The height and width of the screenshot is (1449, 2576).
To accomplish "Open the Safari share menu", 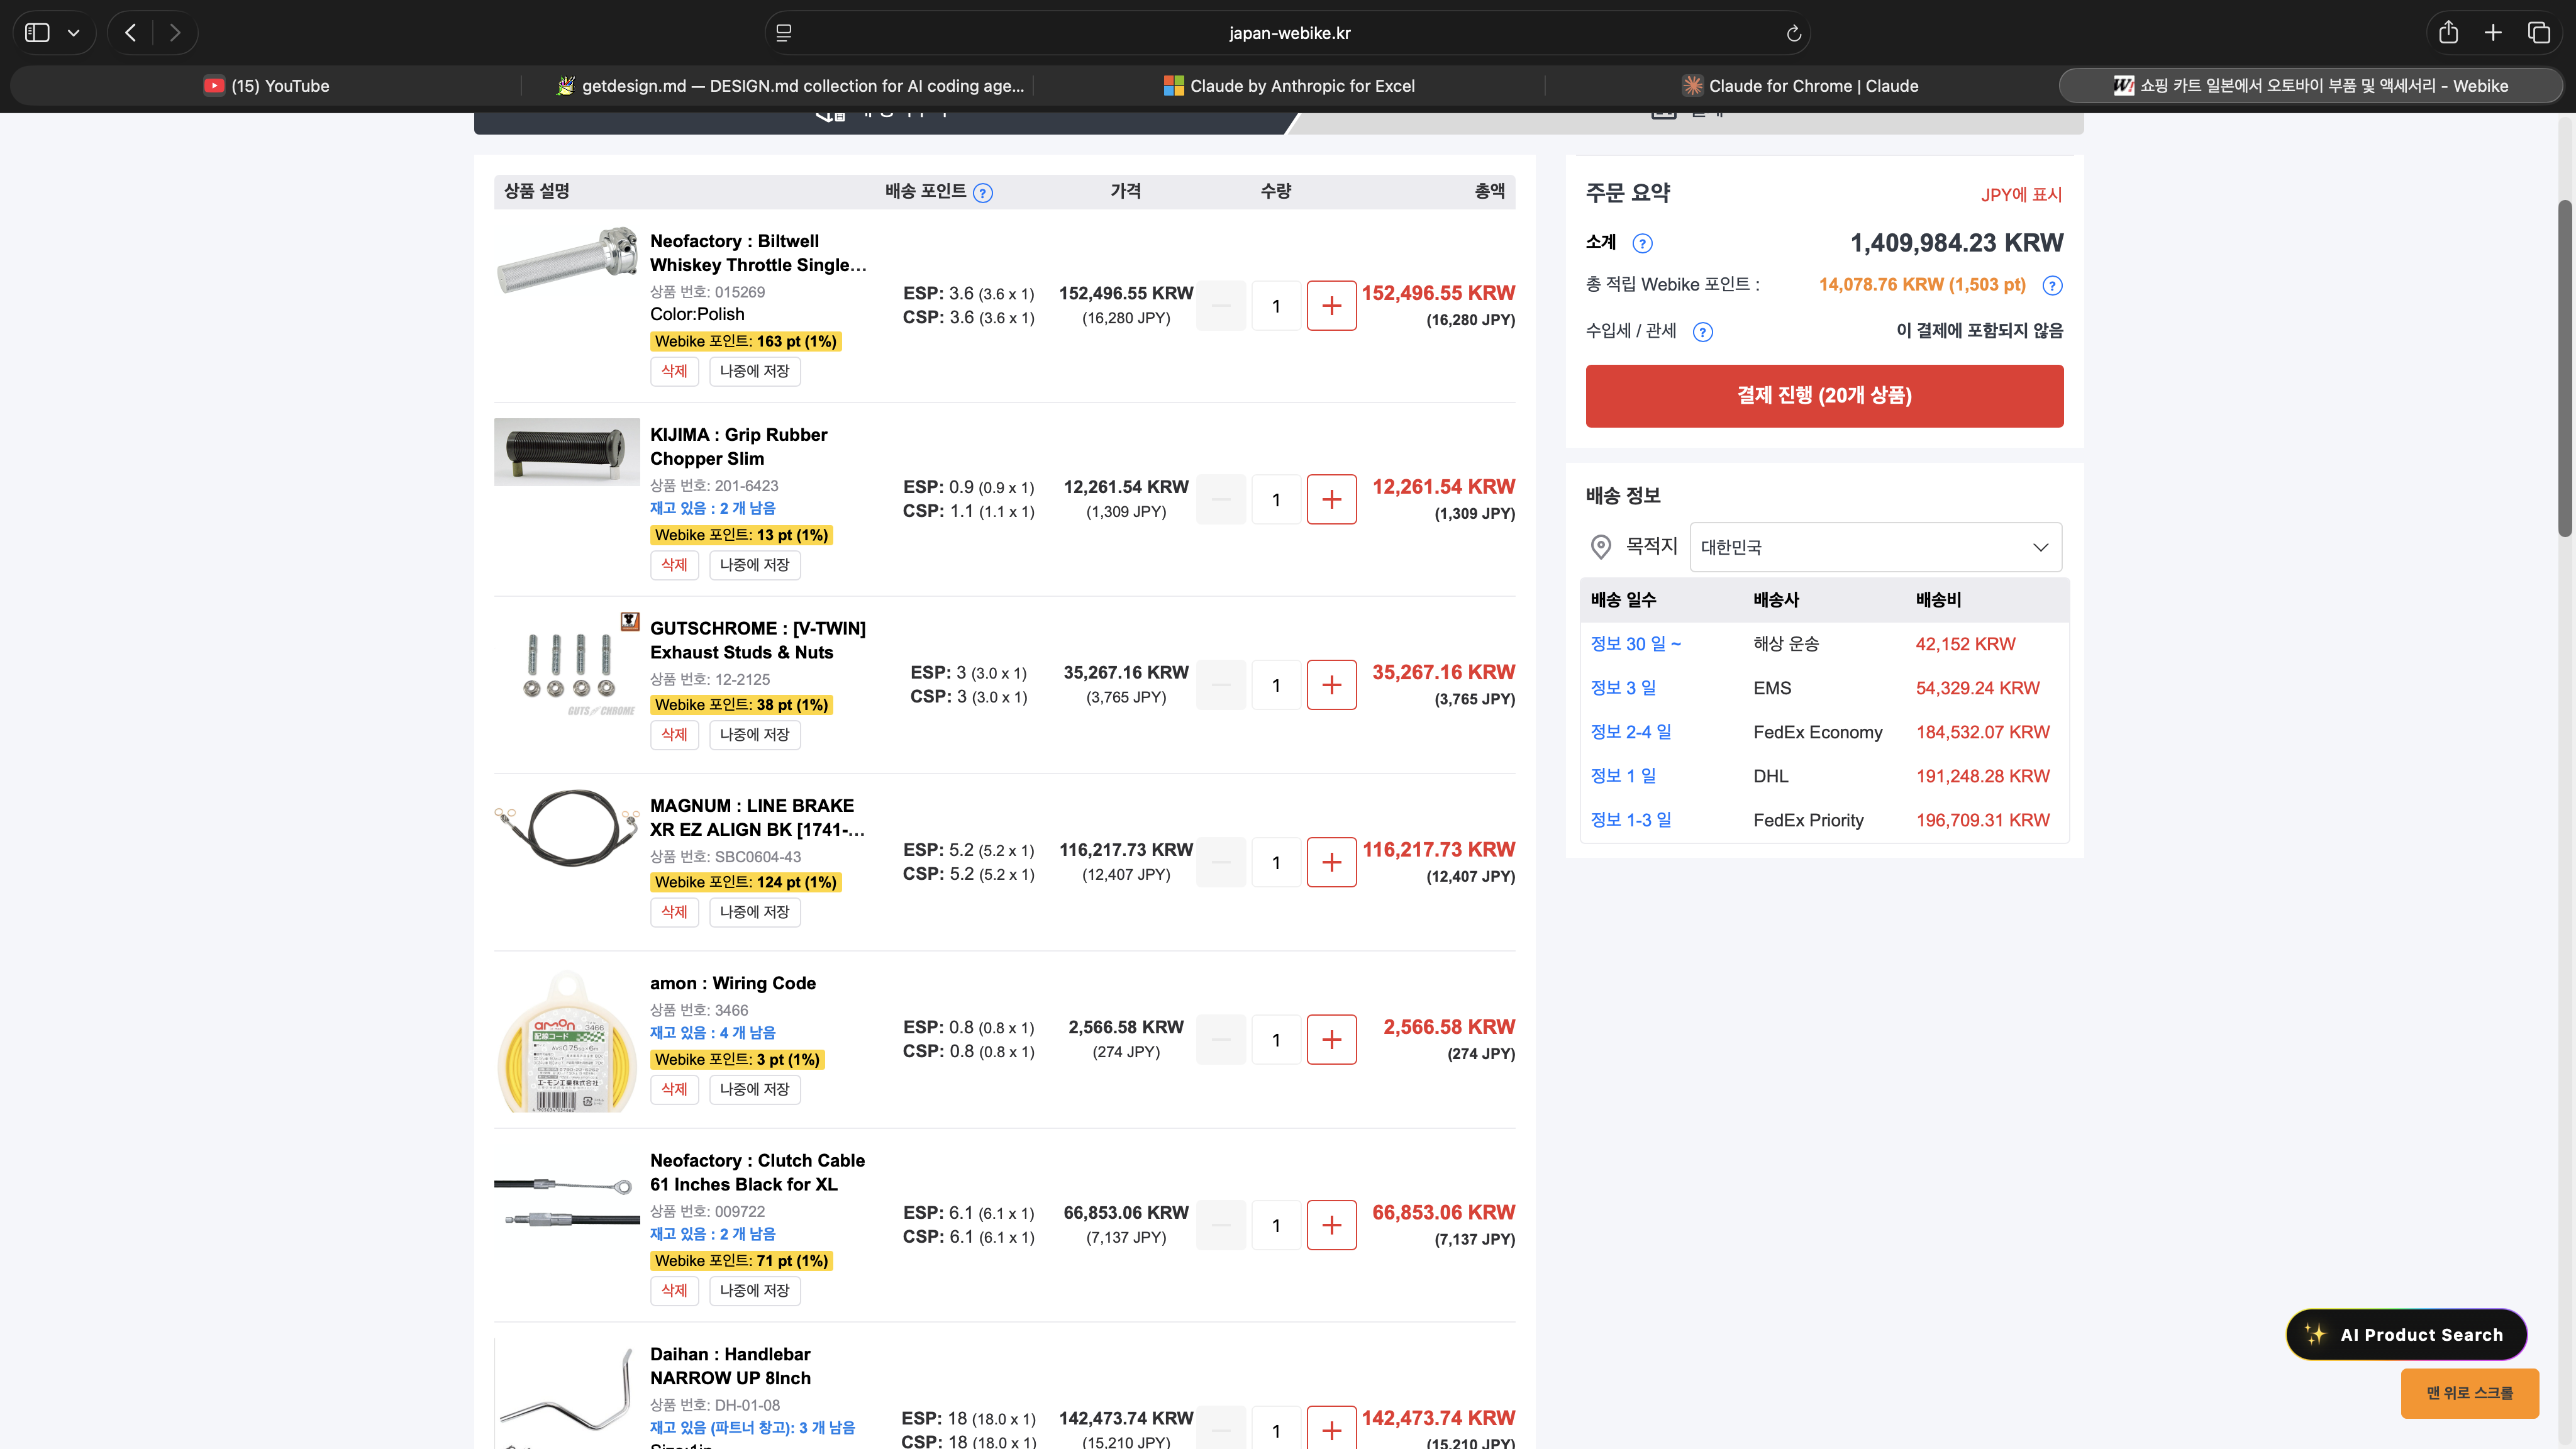I will [x=2448, y=33].
